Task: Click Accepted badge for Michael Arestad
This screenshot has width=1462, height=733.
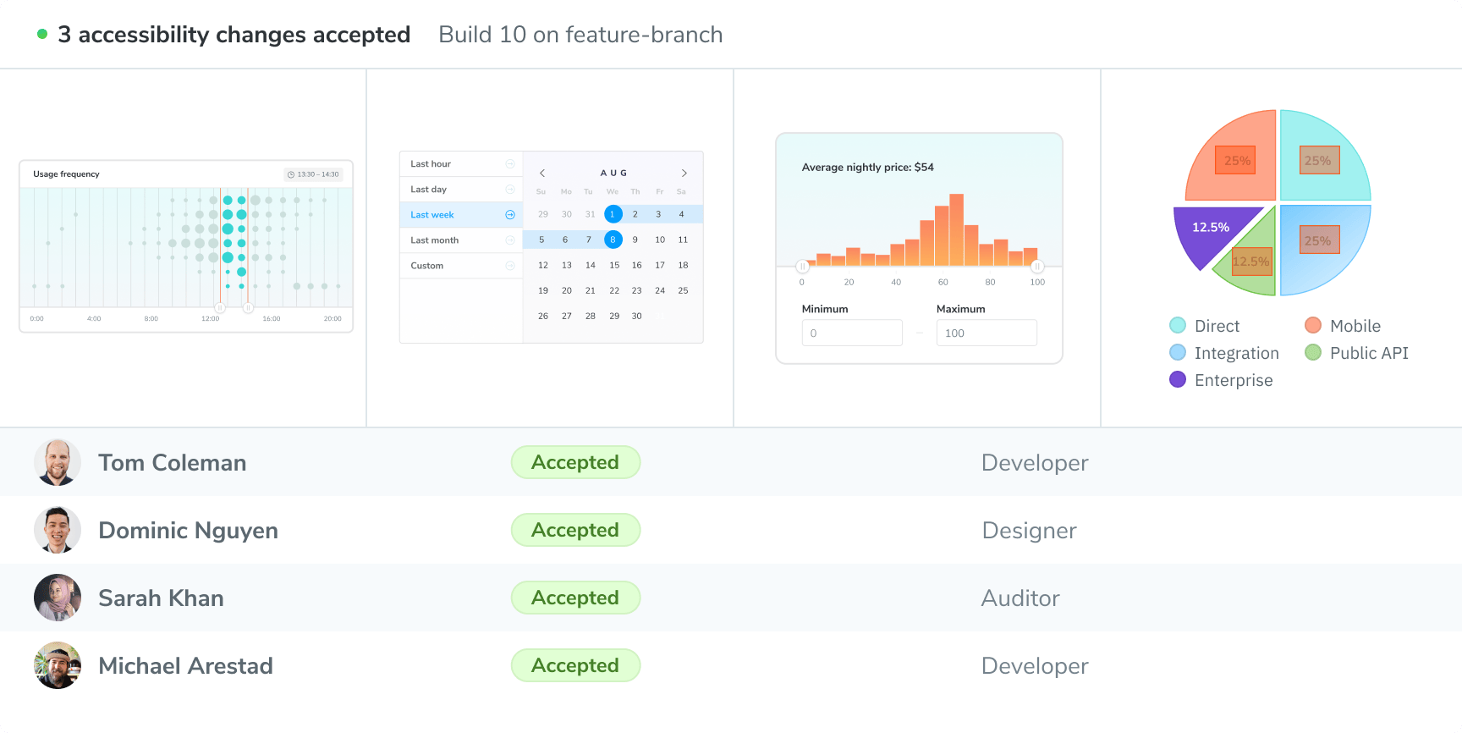Action: click(x=575, y=665)
